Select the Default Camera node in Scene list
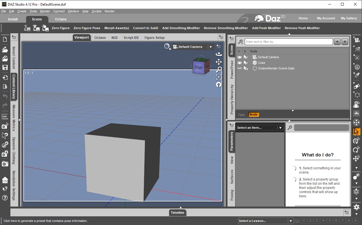Image resolution: width=362 pixels, height=225 pixels. (268, 57)
